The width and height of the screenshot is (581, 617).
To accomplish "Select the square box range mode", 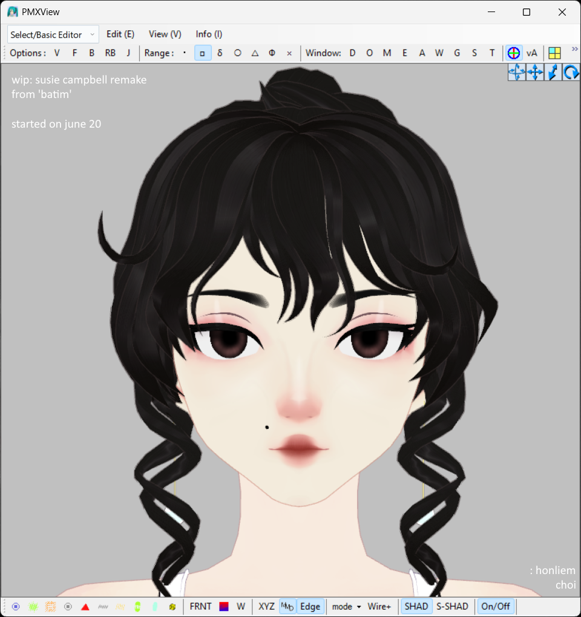I will point(202,53).
